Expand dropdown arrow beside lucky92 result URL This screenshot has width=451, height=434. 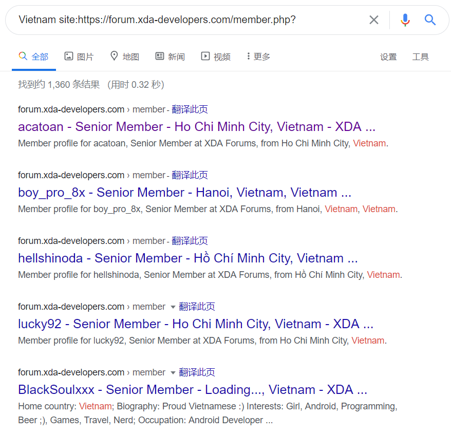(x=173, y=307)
